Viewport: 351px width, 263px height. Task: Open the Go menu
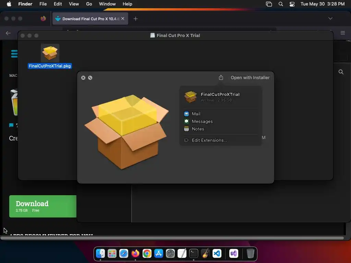tap(89, 4)
